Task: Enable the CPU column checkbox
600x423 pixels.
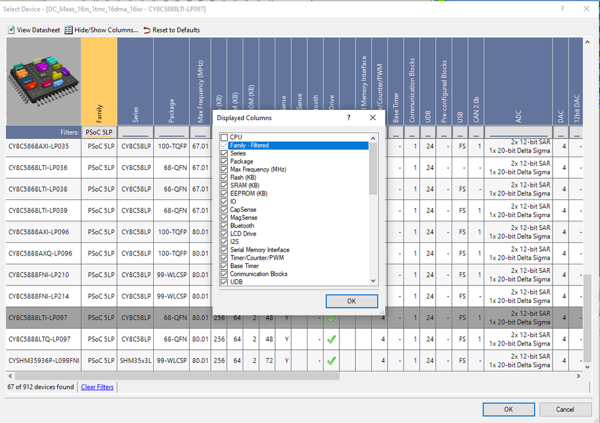Action: [x=224, y=138]
